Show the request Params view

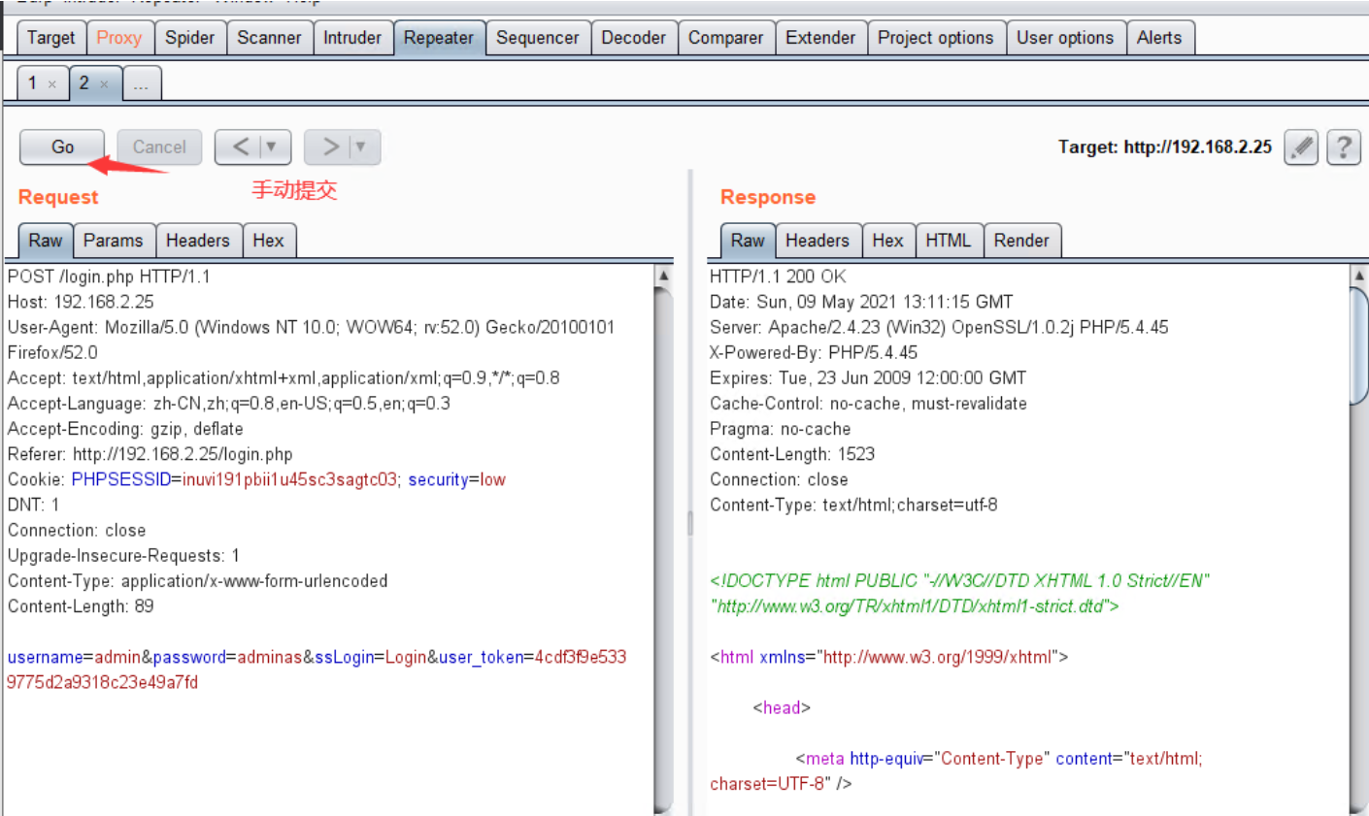pos(113,241)
